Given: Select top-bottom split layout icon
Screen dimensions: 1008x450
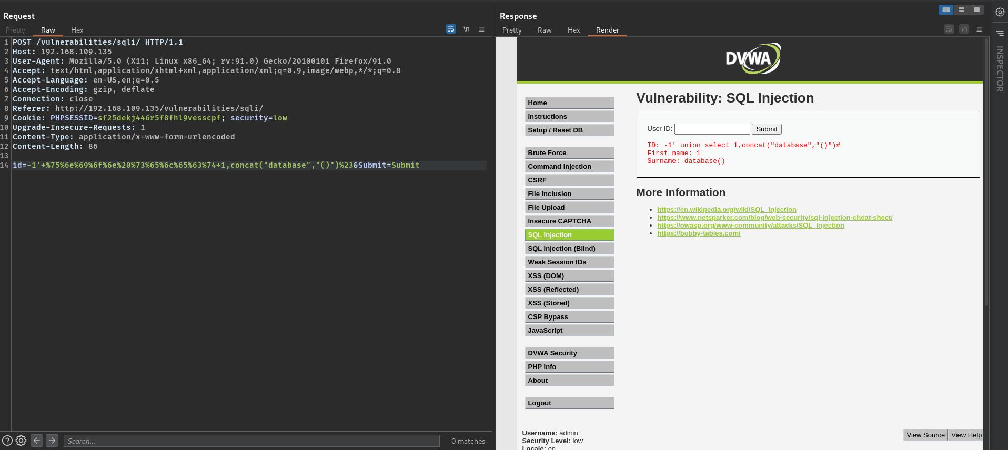Looking at the screenshot, I should click(961, 9).
